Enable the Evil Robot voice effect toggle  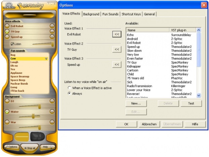click(x=7, y=26)
